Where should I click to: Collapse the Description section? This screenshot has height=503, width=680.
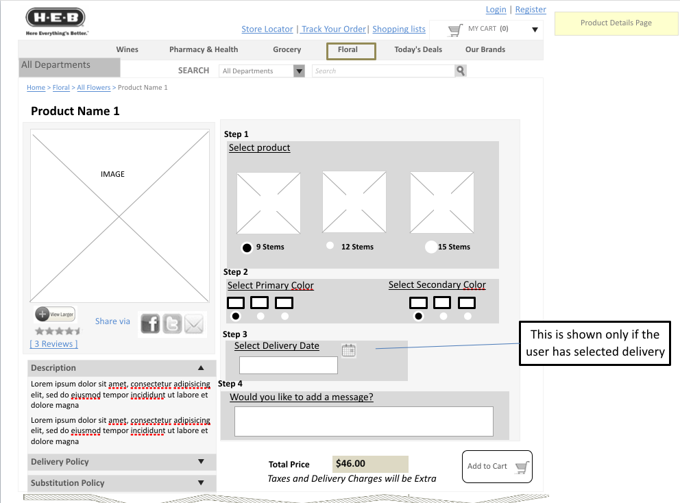201,368
